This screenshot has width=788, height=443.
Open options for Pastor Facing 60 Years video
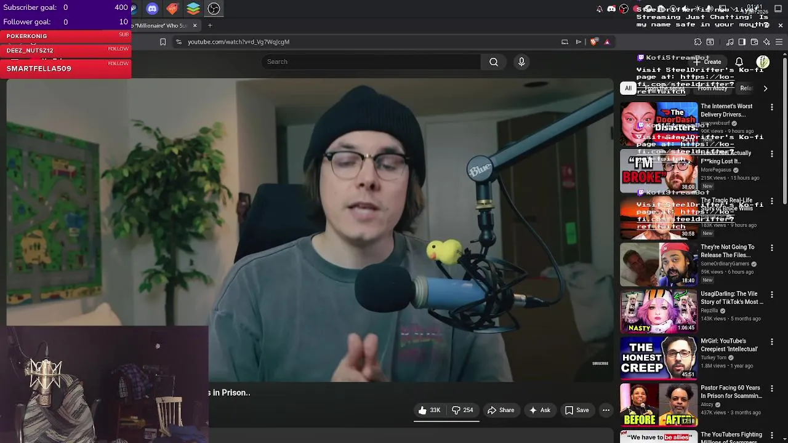[771, 389]
